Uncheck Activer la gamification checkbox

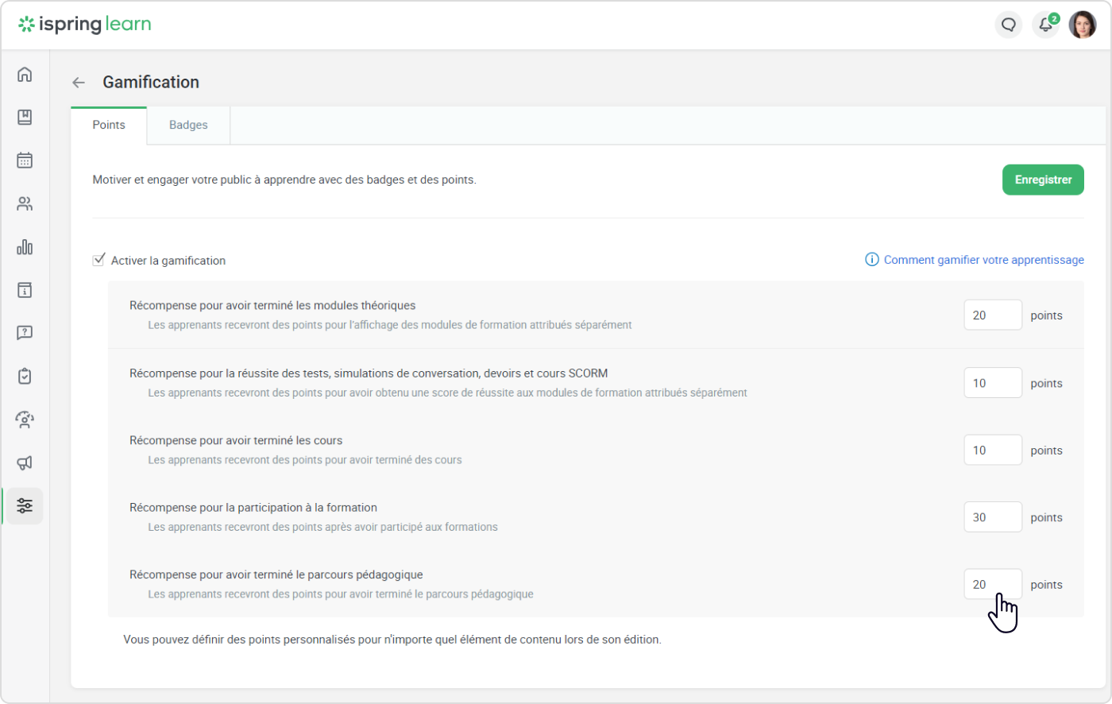(x=99, y=260)
